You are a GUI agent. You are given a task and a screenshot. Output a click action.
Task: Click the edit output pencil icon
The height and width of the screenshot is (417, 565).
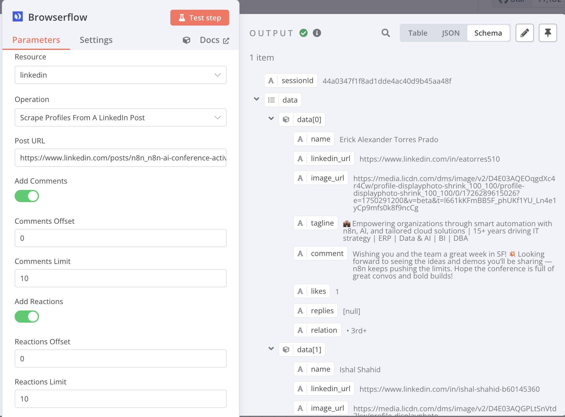click(x=525, y=33)
